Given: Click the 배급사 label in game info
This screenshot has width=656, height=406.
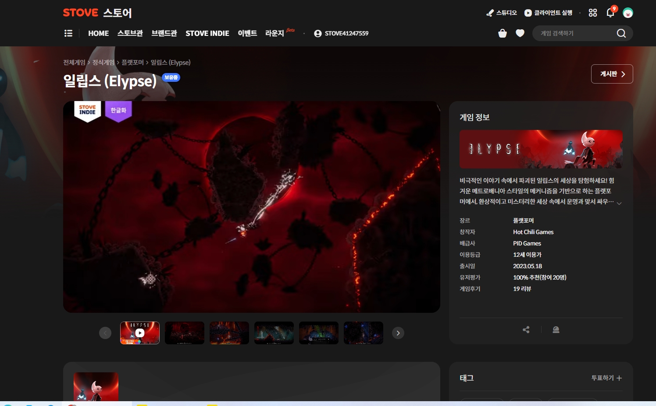Looking at the screenshot, I should 467,243.
